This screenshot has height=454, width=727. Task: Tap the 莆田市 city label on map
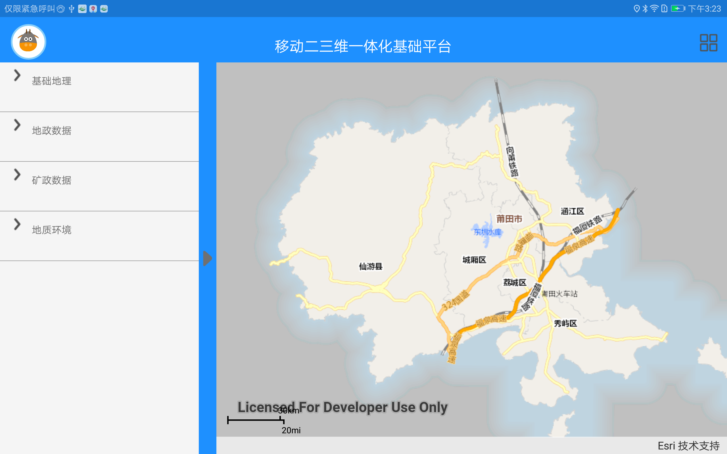pos(509,219)
